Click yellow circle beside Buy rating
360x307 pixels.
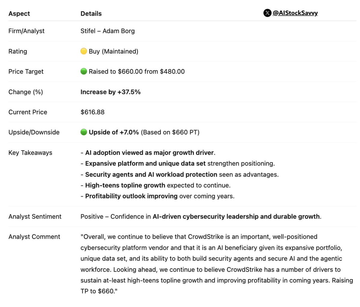(84, 51)
